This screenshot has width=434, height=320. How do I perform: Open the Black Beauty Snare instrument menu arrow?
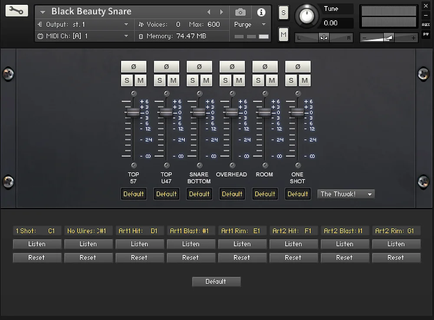(43, 12)
